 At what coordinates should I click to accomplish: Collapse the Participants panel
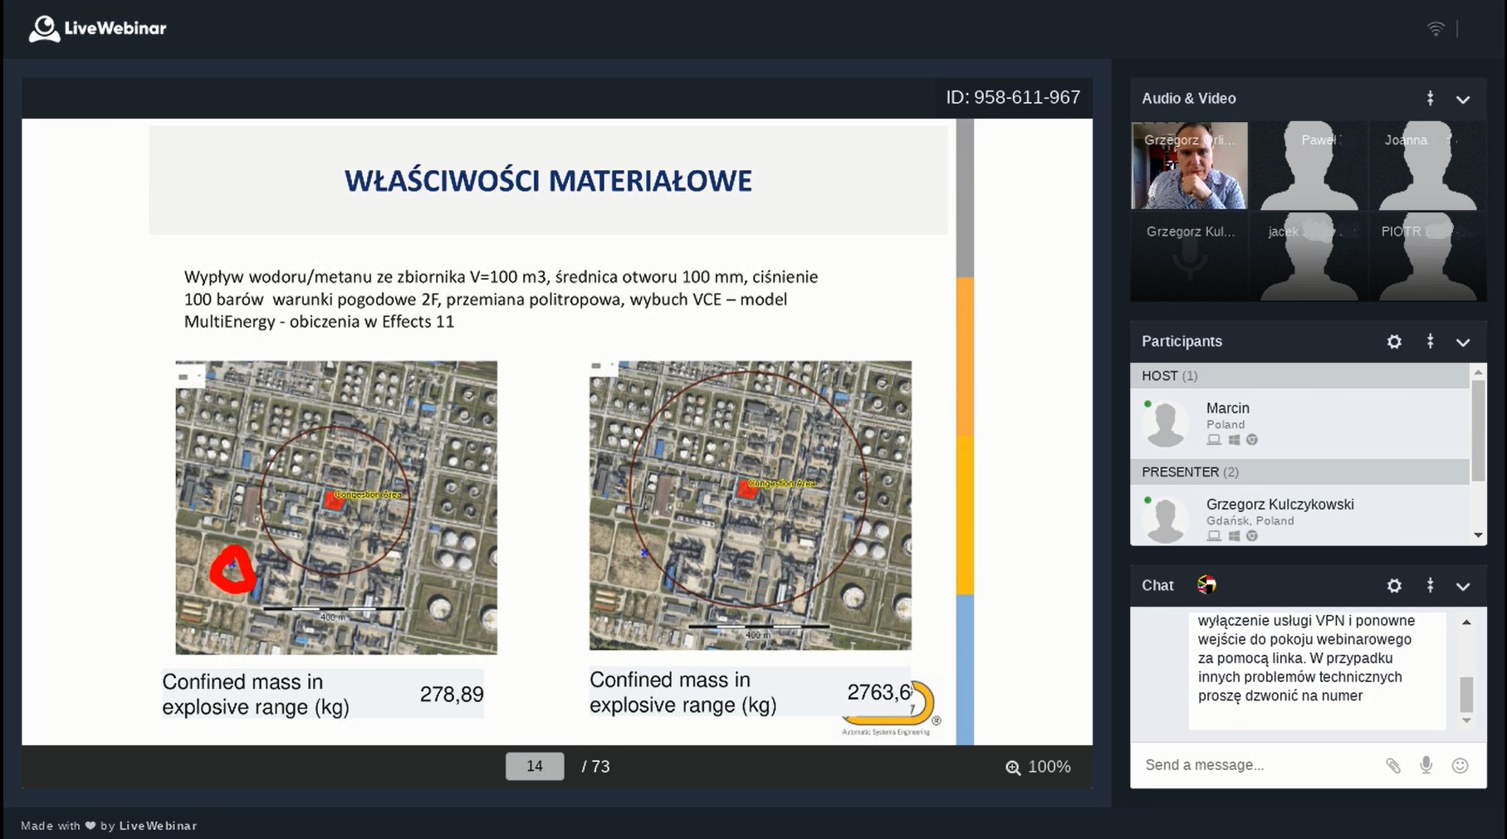point(1463,343)
